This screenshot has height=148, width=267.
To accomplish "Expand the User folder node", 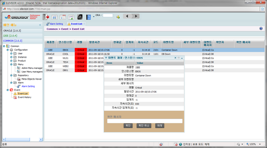I will 11,53.
